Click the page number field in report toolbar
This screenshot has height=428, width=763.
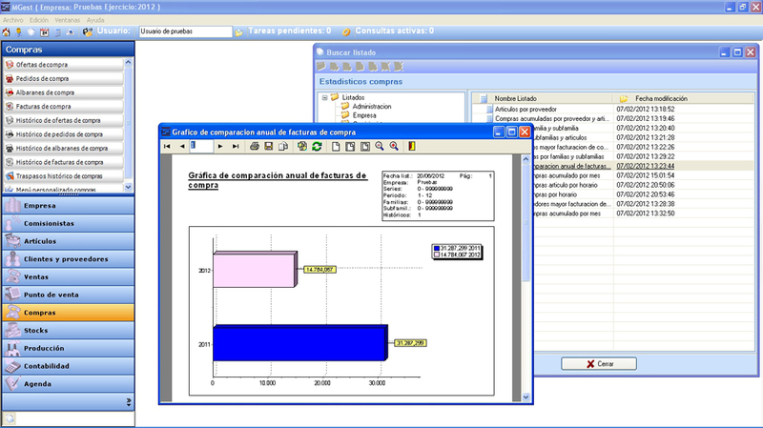click(201, 146)
